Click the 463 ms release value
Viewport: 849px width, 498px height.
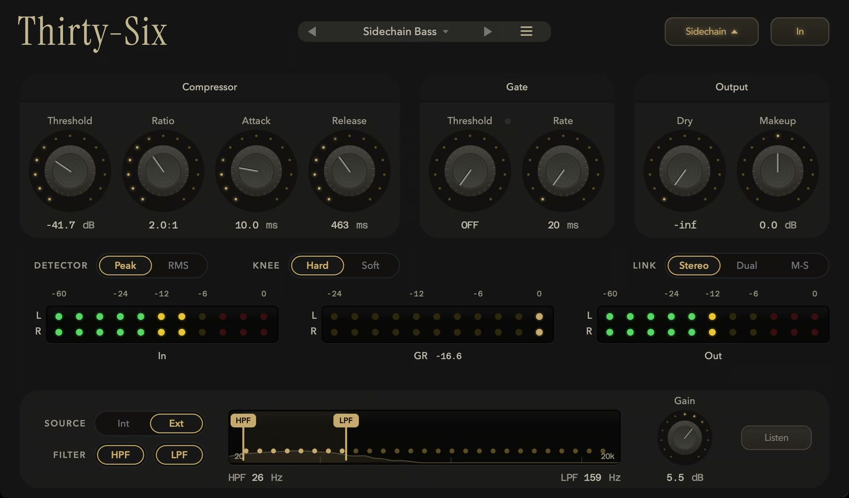click(349, 225)
